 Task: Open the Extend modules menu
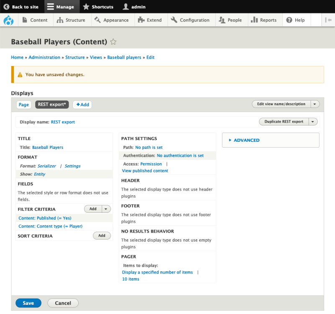pyautogui.click(x=150, y=20)
